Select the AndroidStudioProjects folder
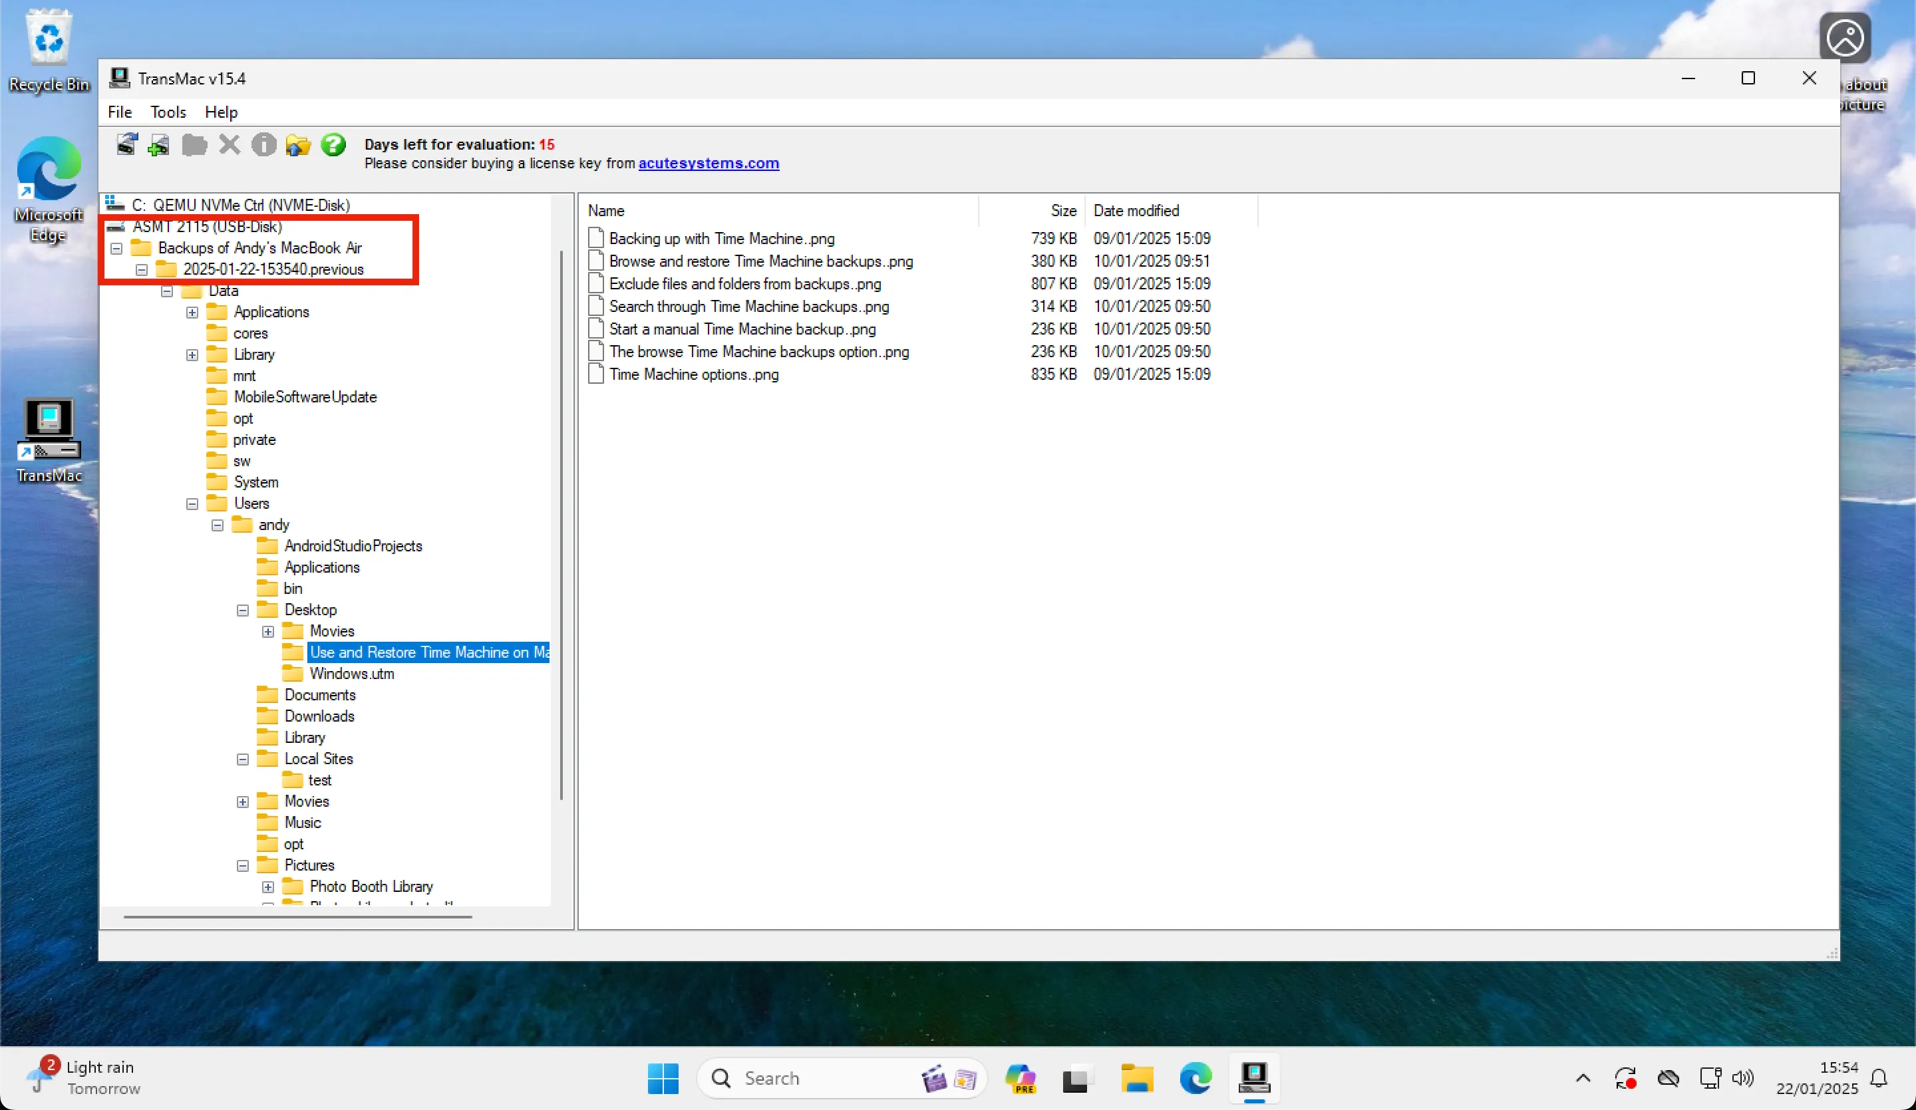This screenshot has height=1110, width=1916. click(x=353, y=546)
